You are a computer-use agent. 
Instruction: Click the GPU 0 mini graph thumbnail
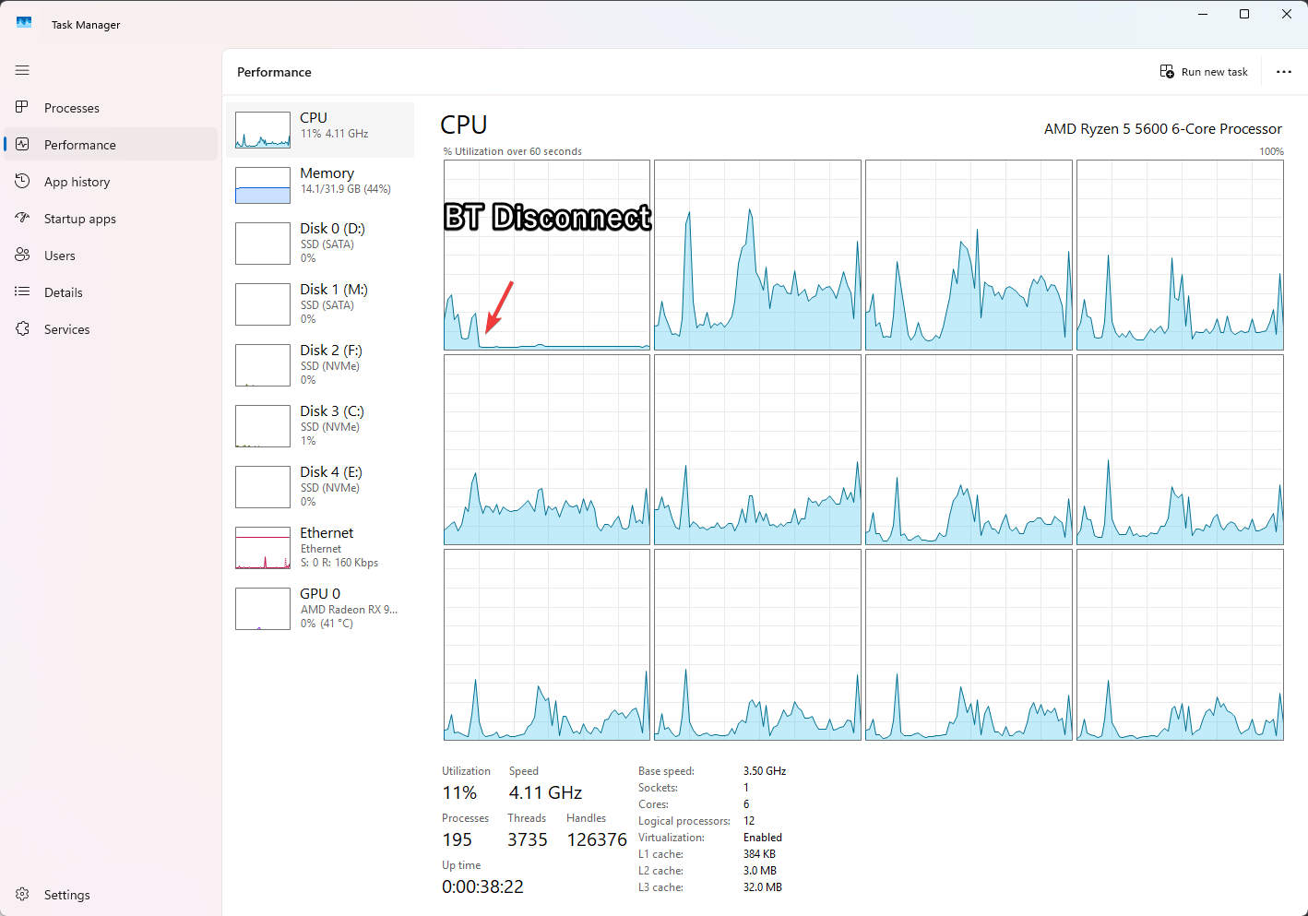(x=263, y=609)
